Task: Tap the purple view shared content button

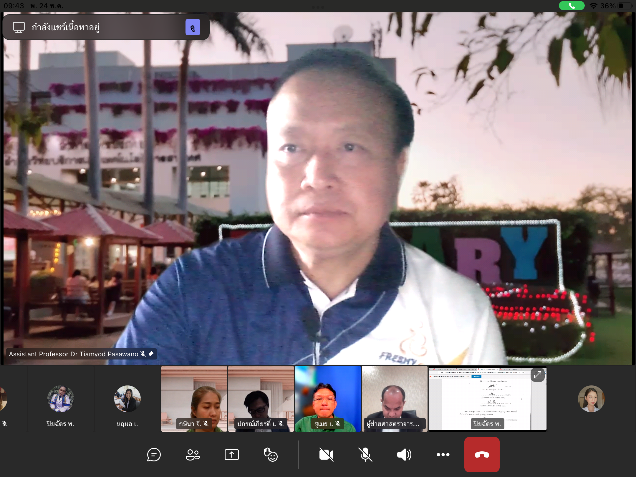Action: point(193,27)
